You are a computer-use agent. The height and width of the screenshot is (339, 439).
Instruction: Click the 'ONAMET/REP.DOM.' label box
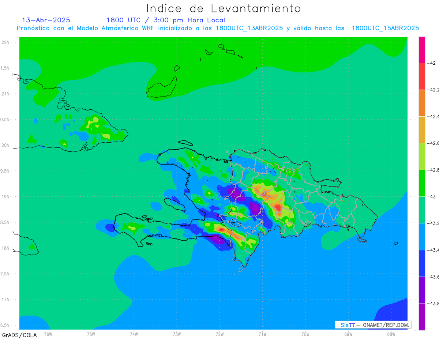point(373,325)
